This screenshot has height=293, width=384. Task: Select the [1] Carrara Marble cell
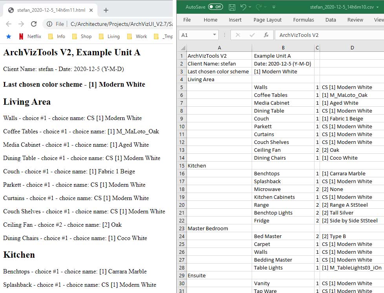point(352,173)
